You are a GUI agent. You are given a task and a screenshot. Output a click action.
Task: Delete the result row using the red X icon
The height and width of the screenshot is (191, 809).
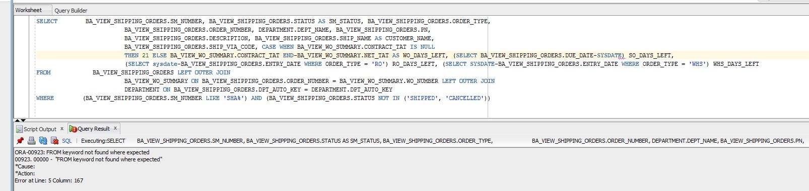point(54,141)
